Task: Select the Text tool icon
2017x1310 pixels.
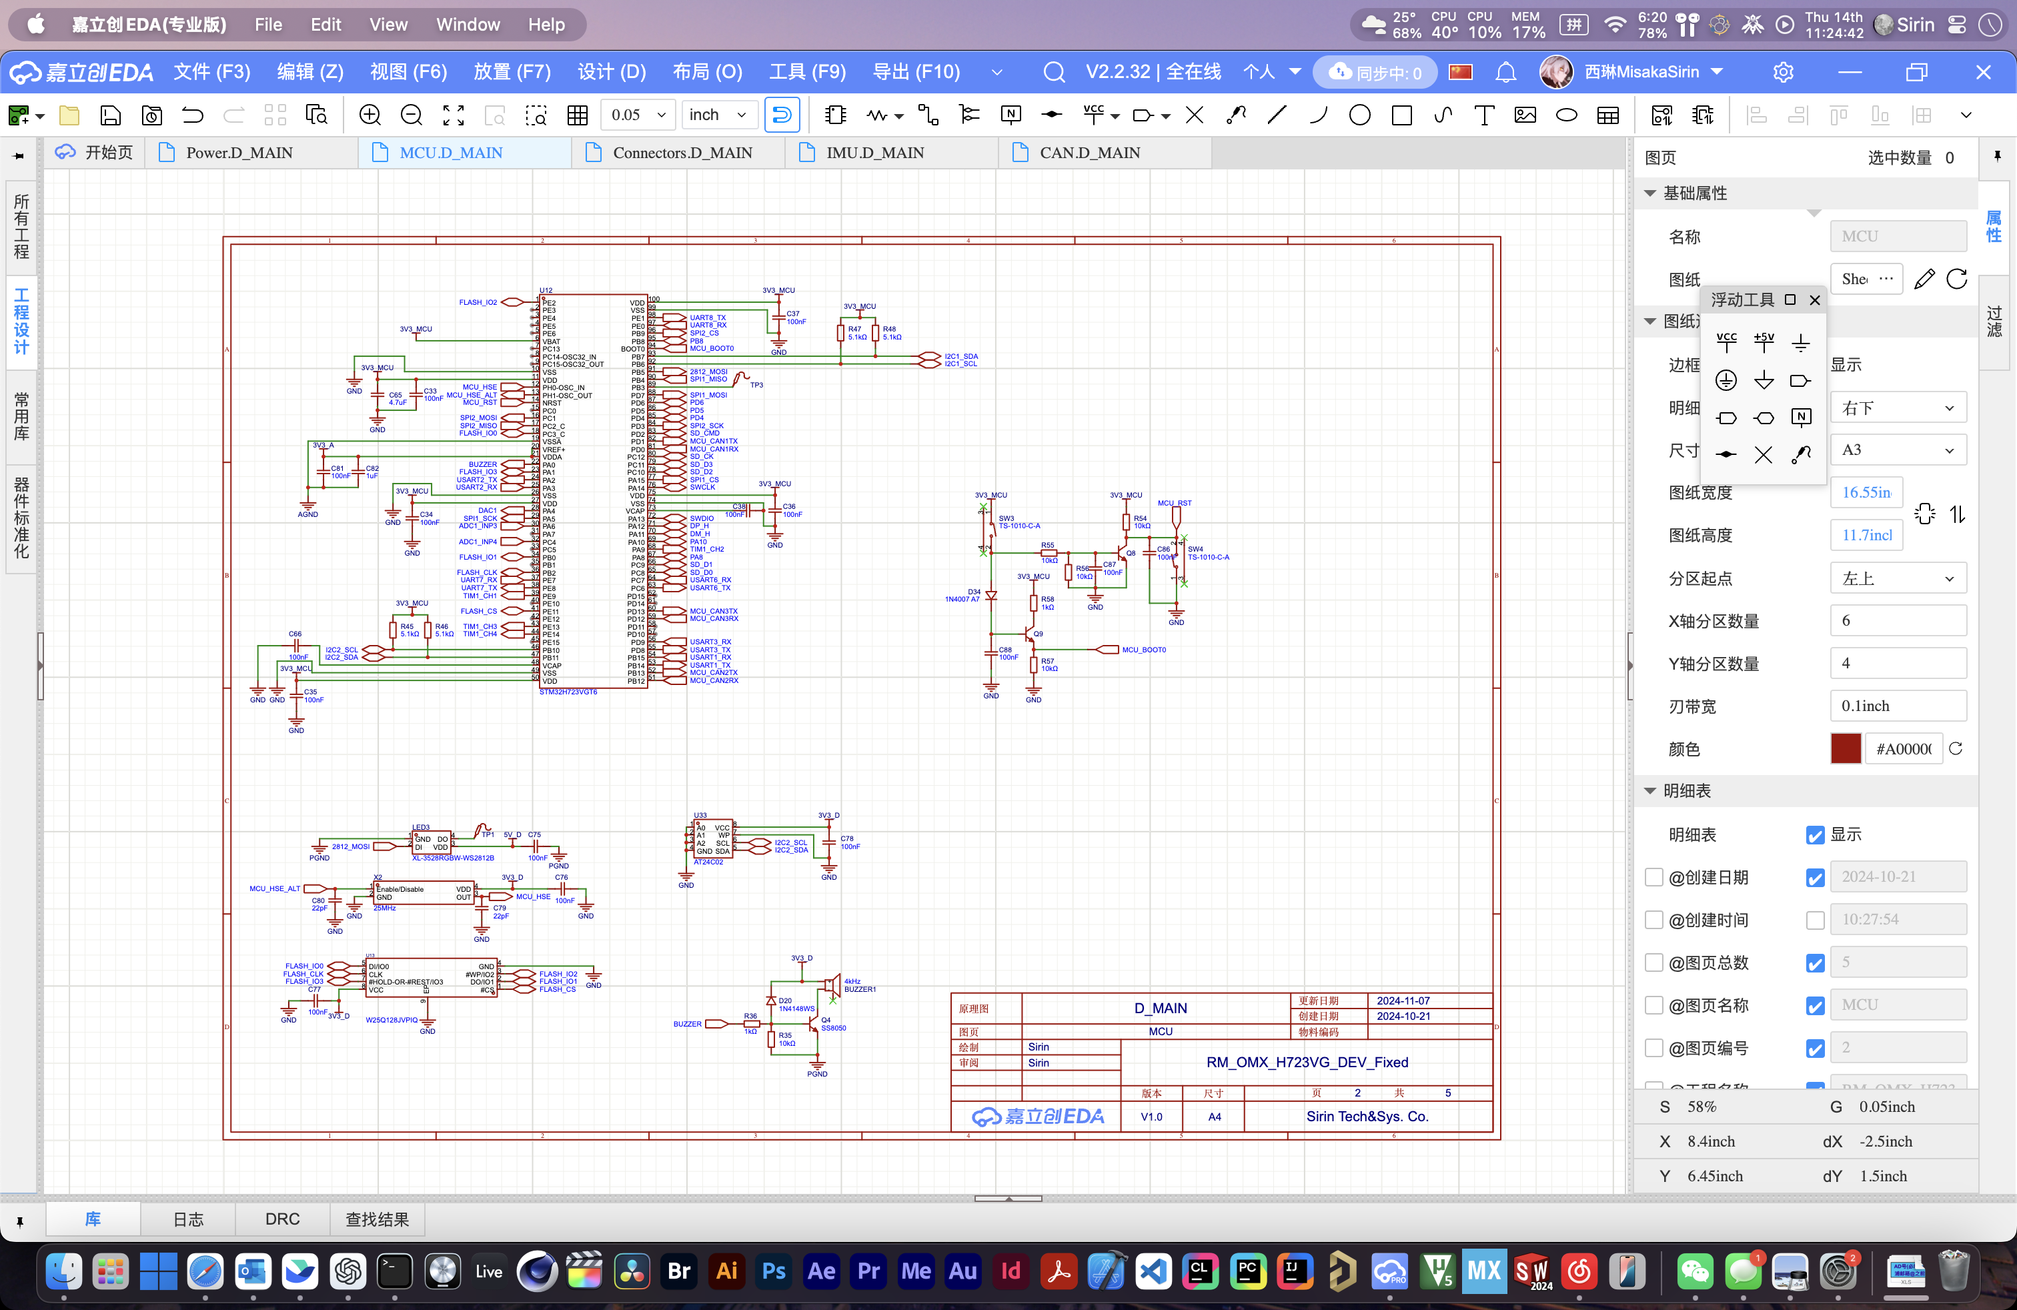Action: (1484, 115)
